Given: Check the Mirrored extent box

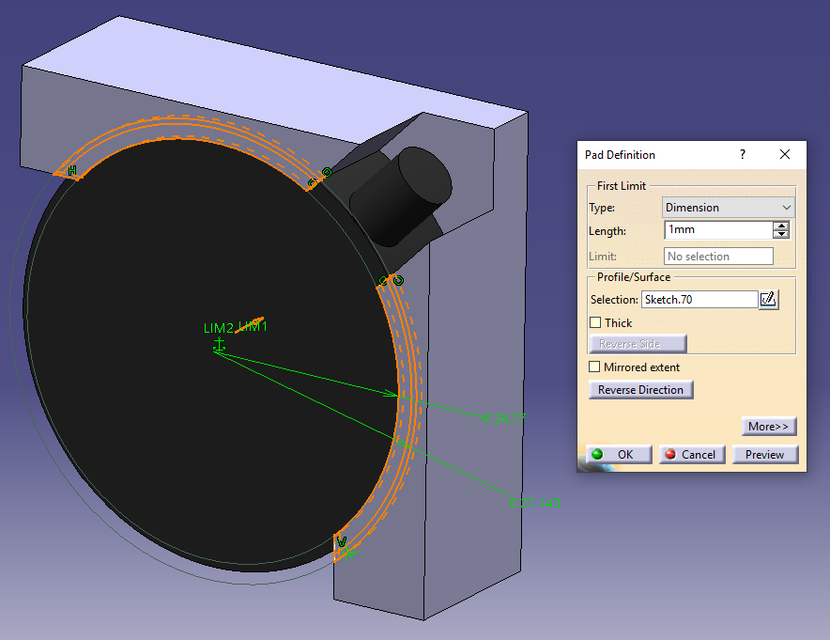Looking at the screenshot, I should [x=595, y=367].
